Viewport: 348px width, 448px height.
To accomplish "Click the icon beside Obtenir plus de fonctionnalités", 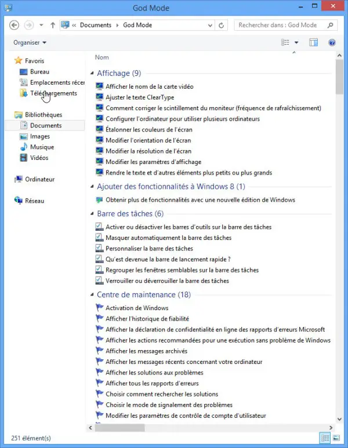I will (99, 200).
